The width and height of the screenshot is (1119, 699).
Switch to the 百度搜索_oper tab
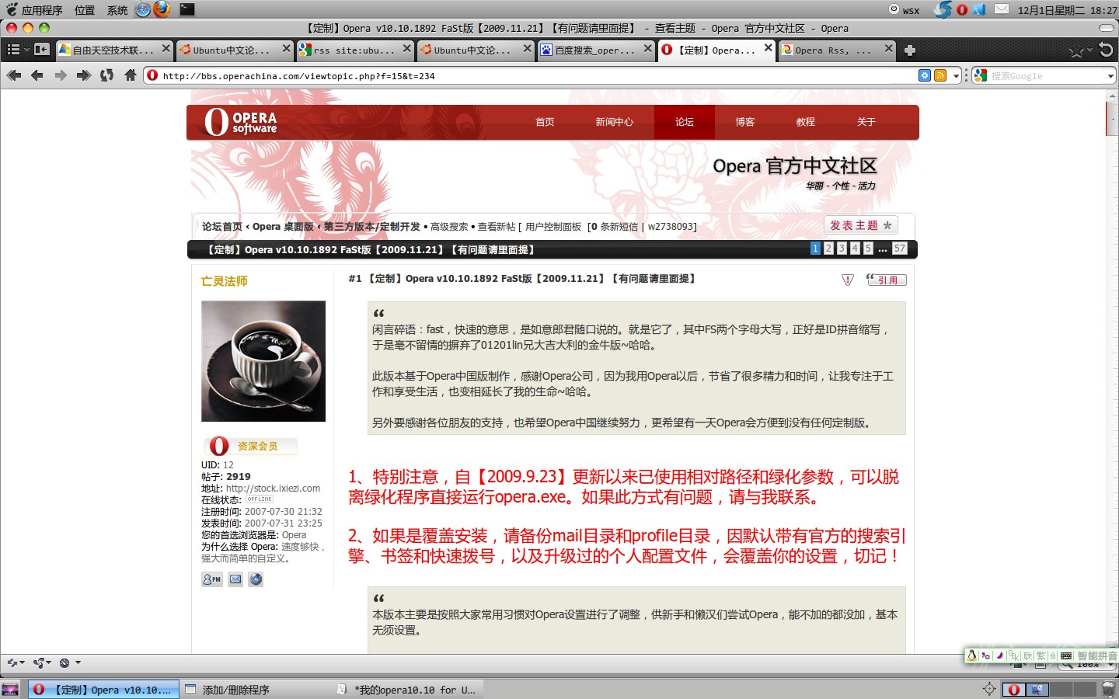click(595, 50)
